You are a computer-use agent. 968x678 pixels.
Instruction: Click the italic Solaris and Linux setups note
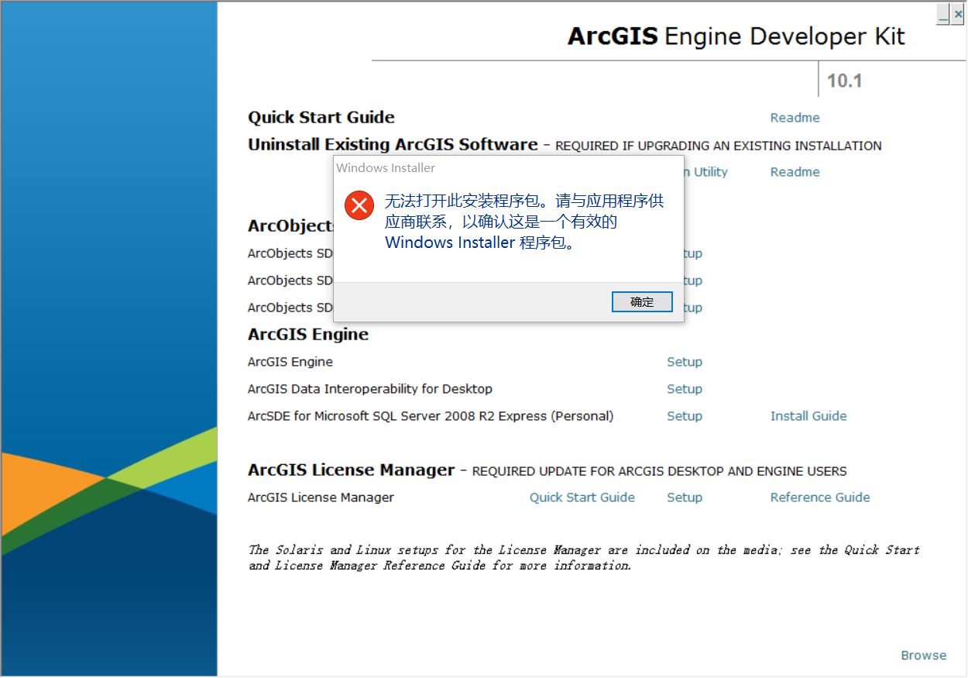tap(584, 558)
